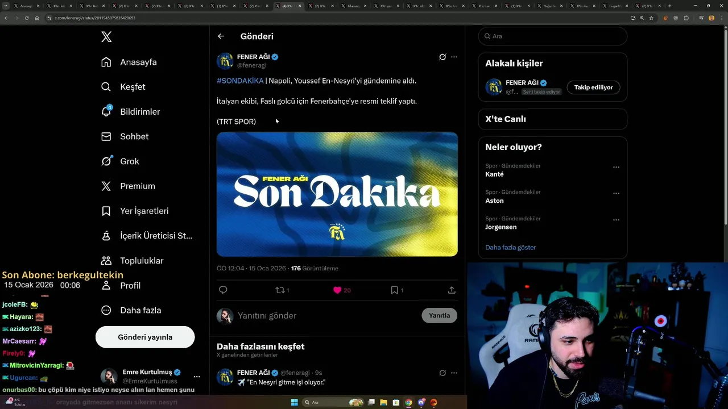Click the Profil person icon
The height and width of the screenshot is (409, 728).
point(106,285)
